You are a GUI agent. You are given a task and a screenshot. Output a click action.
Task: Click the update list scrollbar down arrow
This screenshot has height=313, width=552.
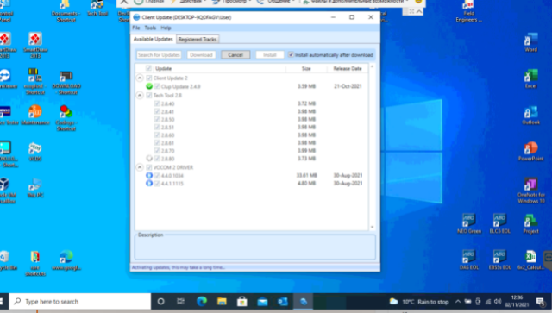[372, 227]
